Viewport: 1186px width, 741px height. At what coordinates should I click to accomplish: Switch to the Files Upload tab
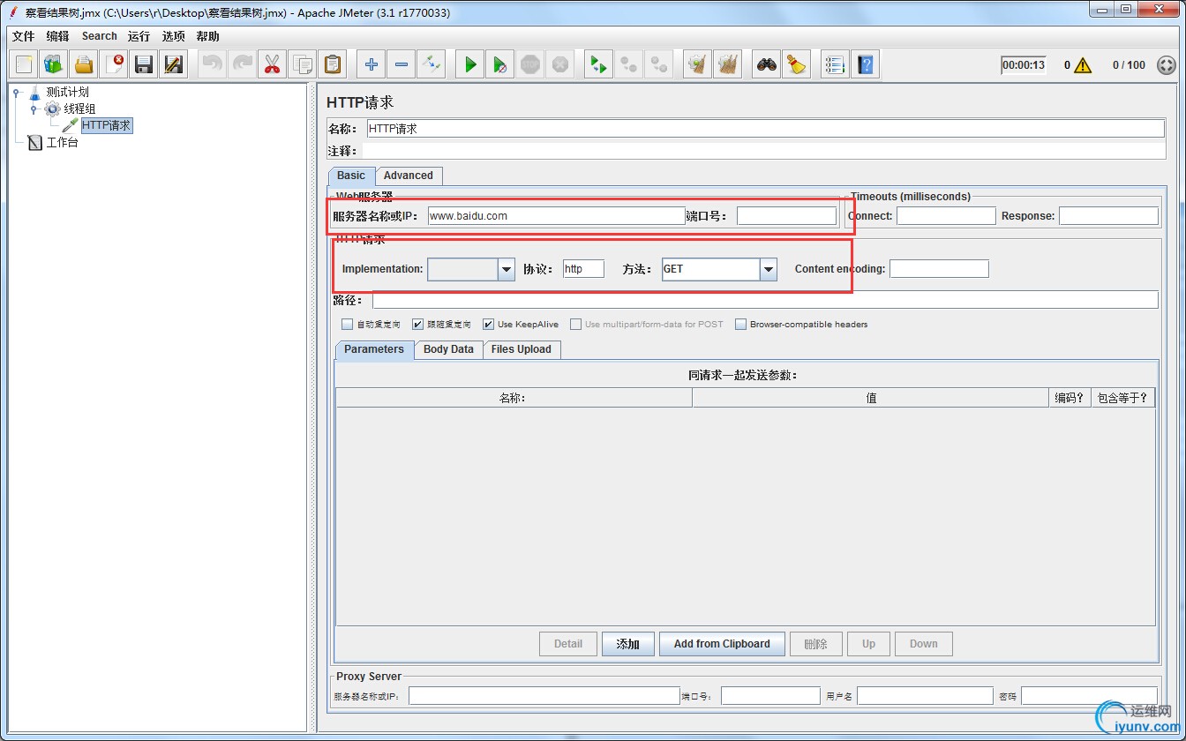point(522,349)
